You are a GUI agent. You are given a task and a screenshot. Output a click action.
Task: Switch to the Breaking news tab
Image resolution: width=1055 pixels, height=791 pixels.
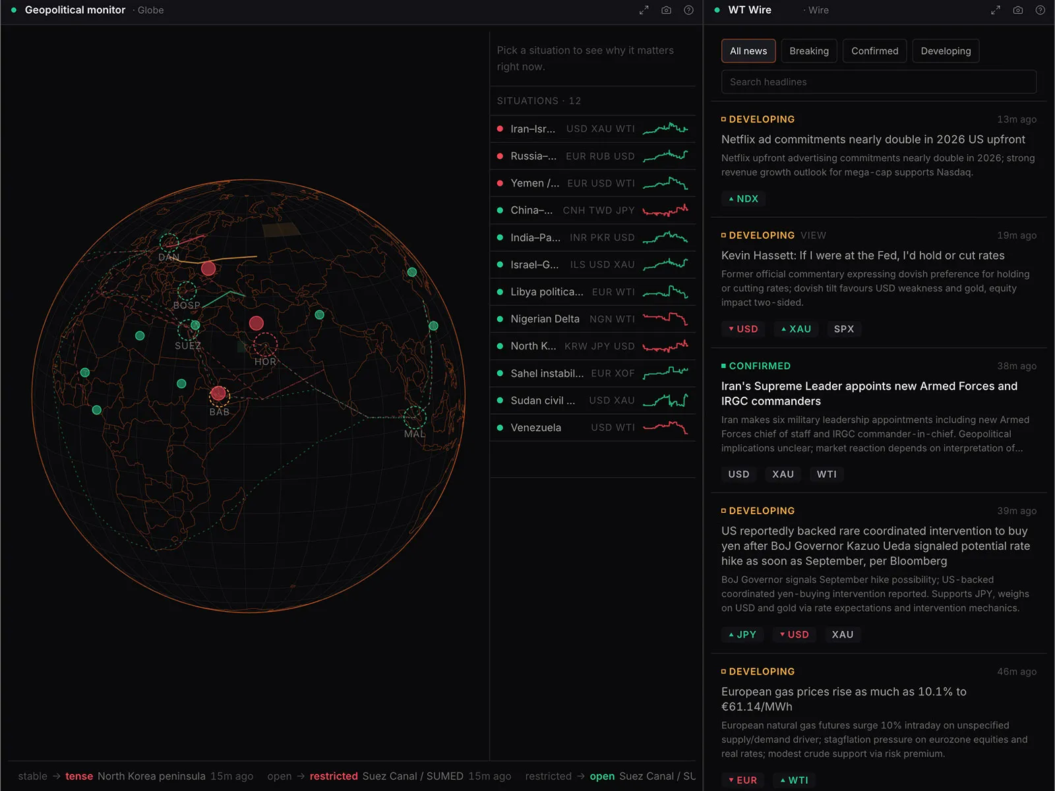[x=809, y=51]
